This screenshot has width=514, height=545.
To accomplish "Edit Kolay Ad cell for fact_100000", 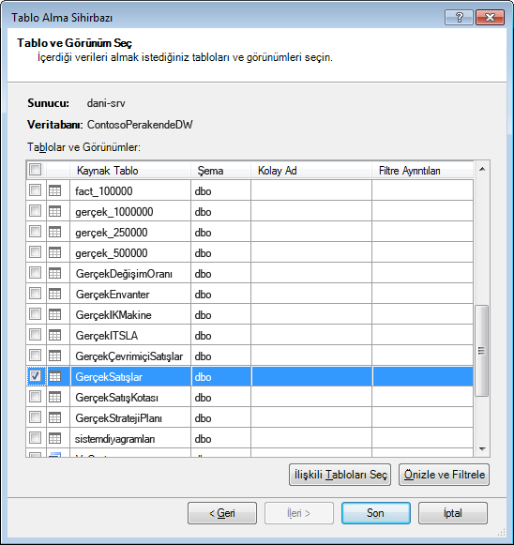I will point(311,190).
